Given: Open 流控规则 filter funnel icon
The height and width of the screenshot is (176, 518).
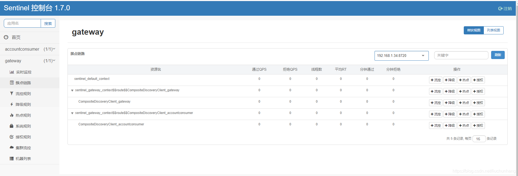Looking at the screenshot, I should coord(12,93).
